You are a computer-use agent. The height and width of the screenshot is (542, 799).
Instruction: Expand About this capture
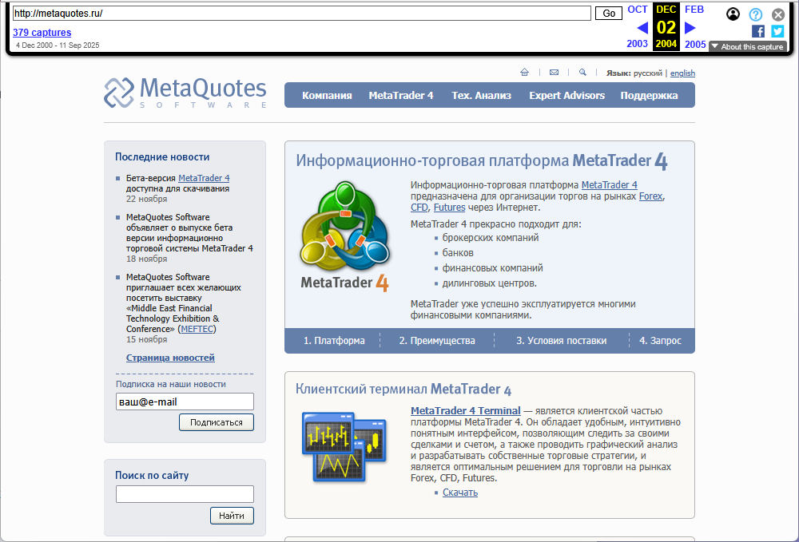point(748,47)
